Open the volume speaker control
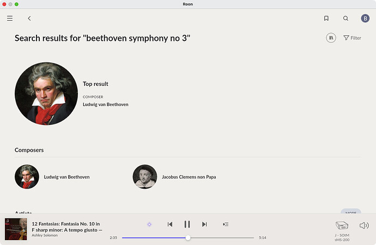 (364, 225)
